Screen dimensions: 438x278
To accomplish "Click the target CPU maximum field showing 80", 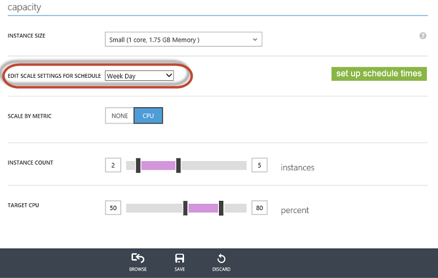I will tap(259, 208).
